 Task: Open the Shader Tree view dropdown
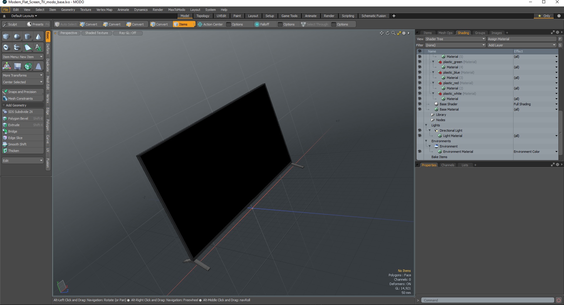[x=455, y=39]
